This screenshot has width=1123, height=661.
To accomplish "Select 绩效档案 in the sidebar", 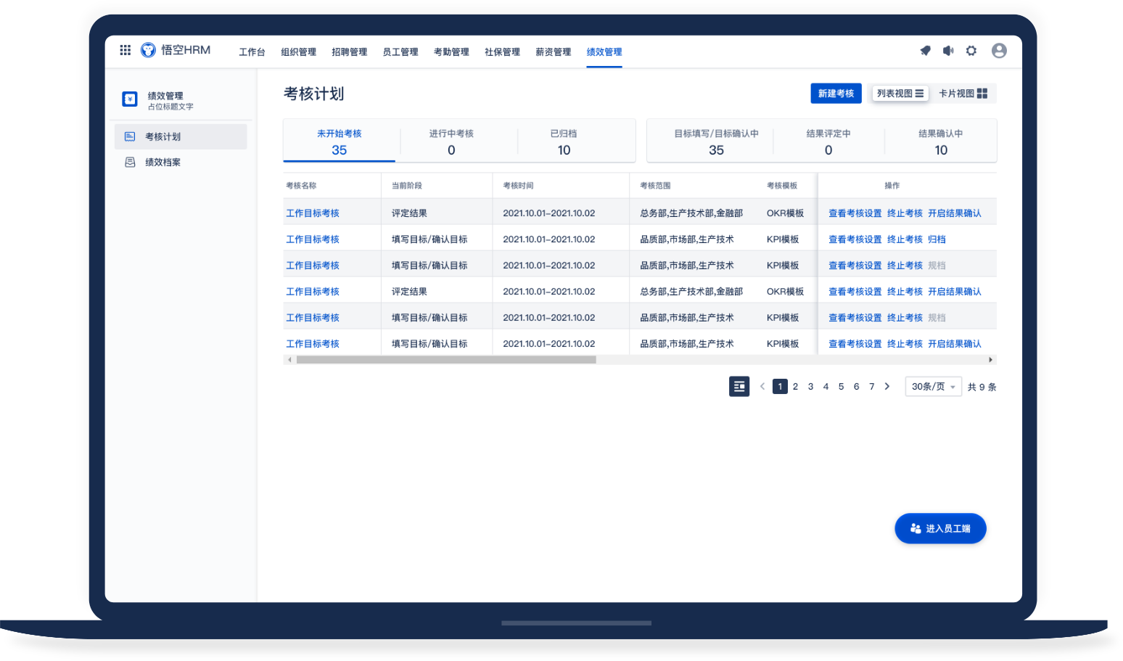I will (x=163, y=163).
